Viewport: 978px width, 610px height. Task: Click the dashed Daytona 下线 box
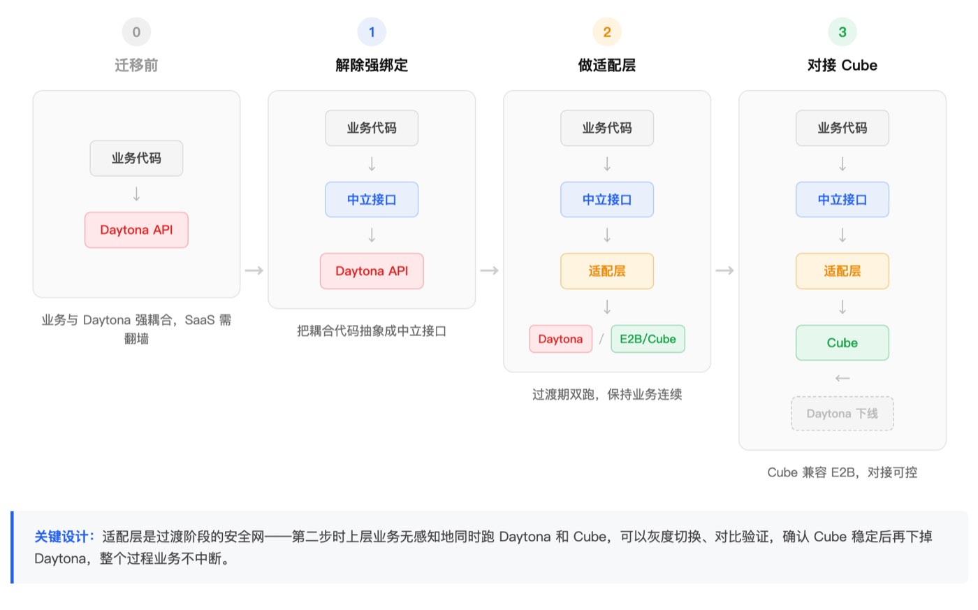click(x=842, y=414)
